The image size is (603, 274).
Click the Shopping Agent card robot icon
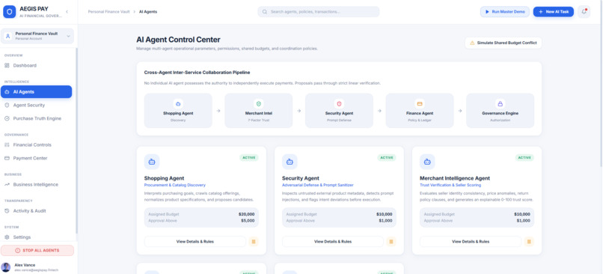coord(152,162)
